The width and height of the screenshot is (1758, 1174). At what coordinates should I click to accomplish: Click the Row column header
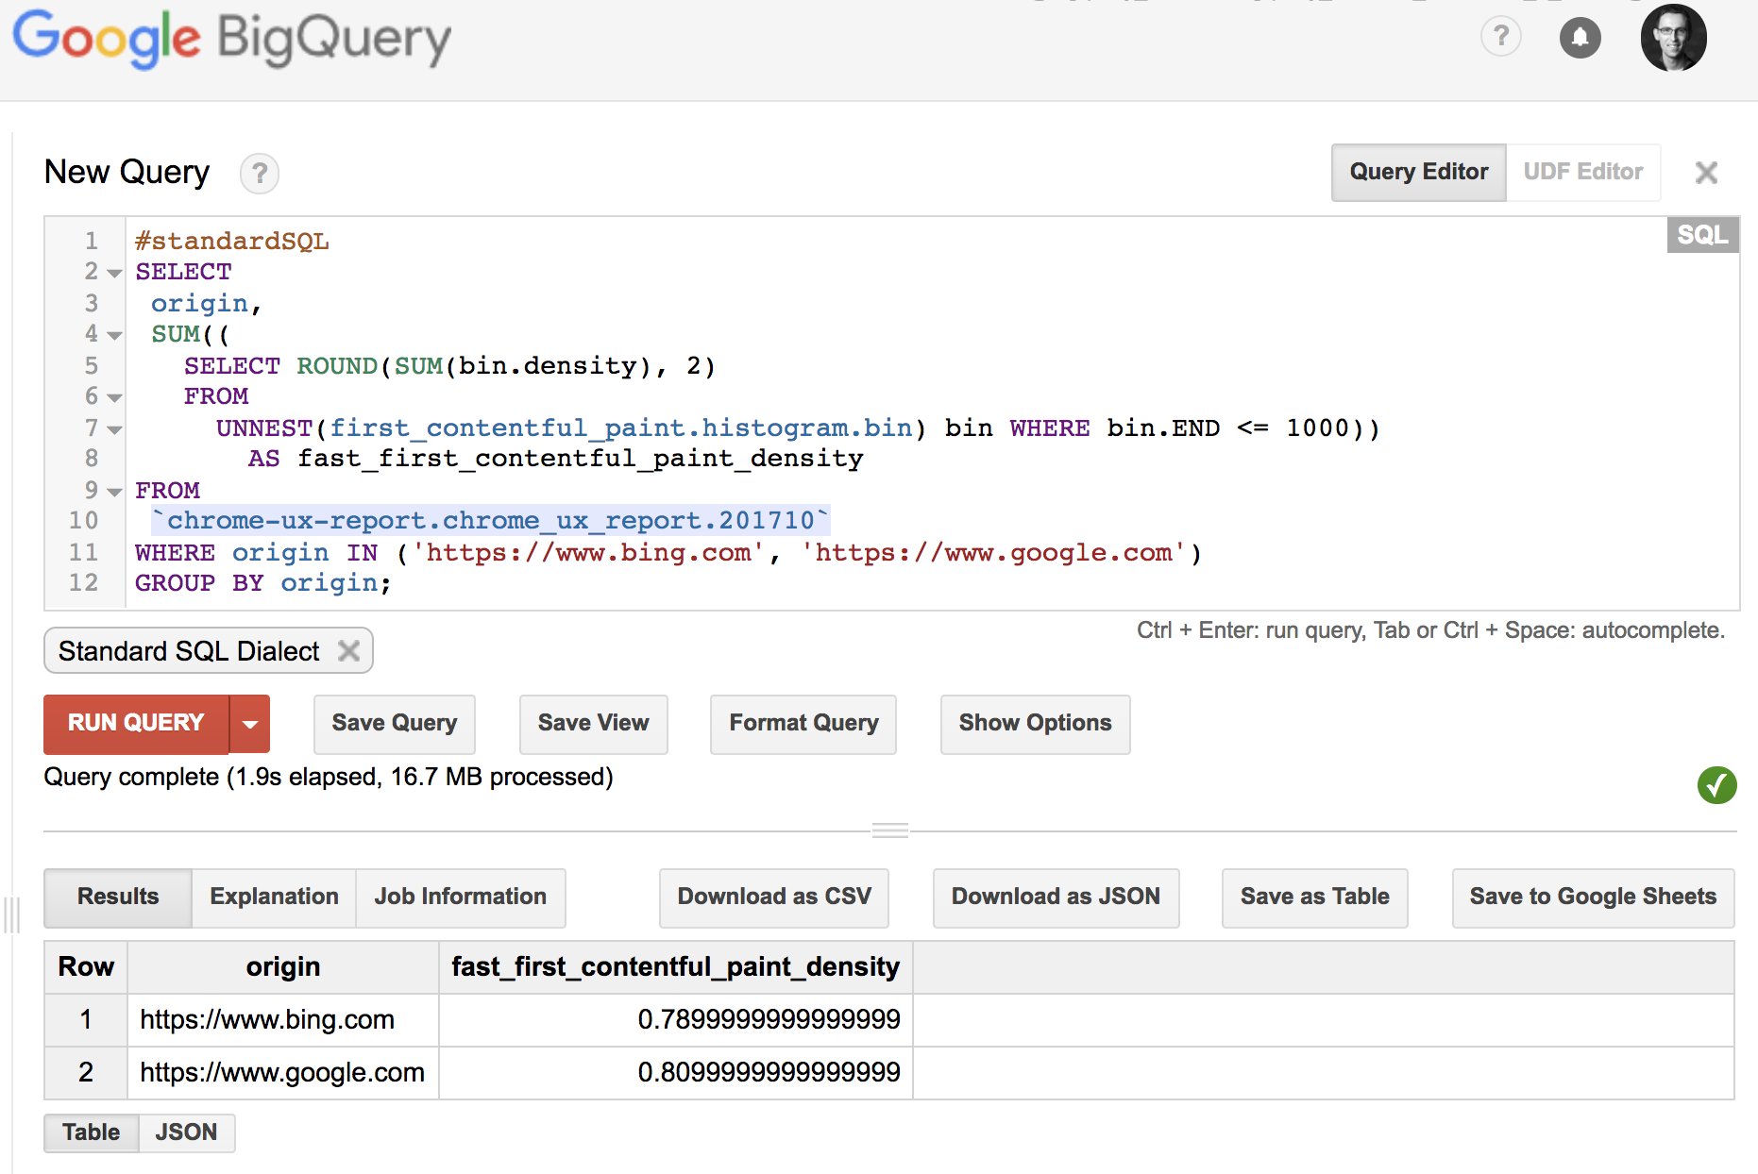pyautogui.click(x=86, y=967)
